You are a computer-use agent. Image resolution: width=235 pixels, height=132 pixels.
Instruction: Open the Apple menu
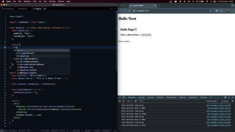(3, 1)
